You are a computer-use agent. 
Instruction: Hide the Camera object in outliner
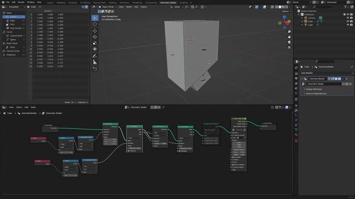pos(348,18)
